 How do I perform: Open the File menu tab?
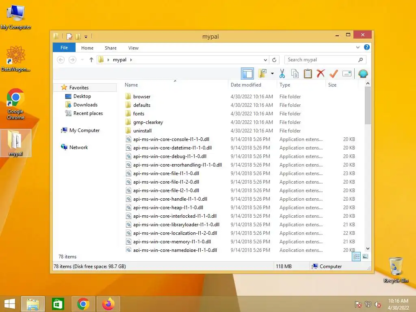coord(64,48)
